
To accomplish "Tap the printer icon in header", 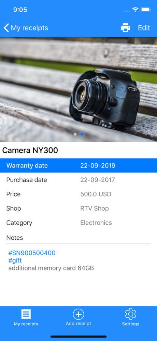I will pos(125,28).
